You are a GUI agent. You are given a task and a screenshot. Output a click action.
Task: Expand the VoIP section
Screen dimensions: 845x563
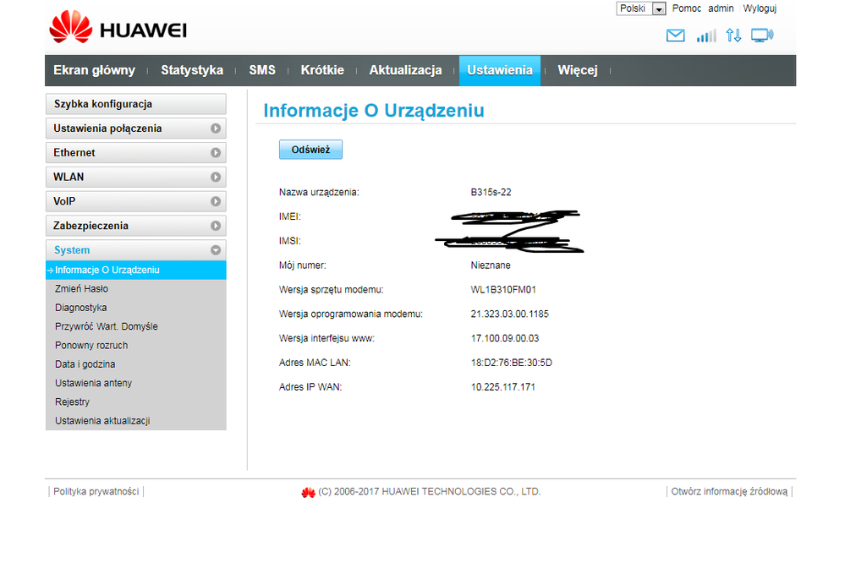coord(136,201)
